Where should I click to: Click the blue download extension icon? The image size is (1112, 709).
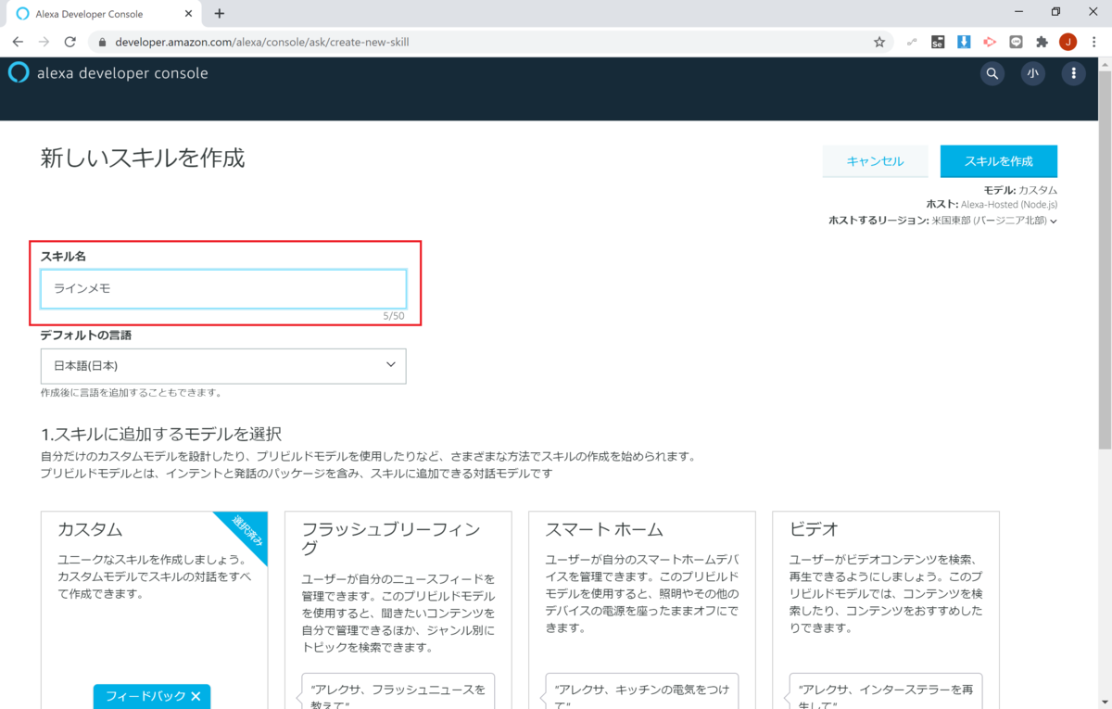pyautogui.click(x=963, y=42)
